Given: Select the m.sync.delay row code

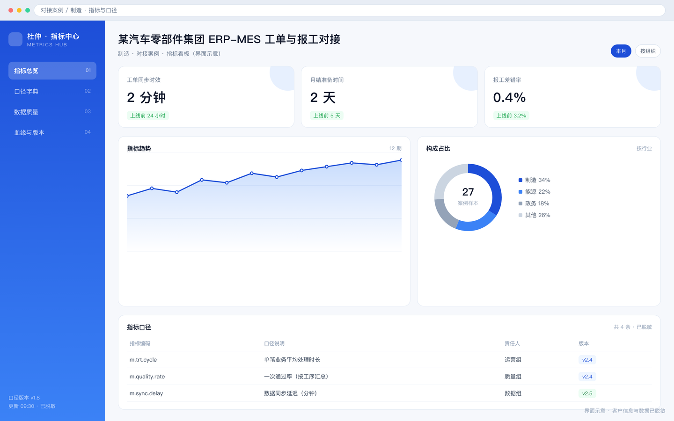Looking at the screenshot, I should pos(146,393).
